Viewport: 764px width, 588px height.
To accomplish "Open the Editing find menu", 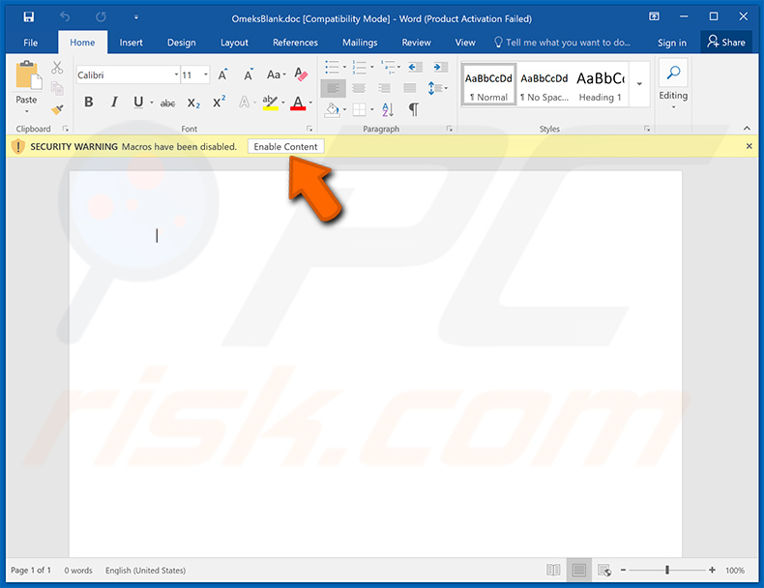I will click(673, 84).
